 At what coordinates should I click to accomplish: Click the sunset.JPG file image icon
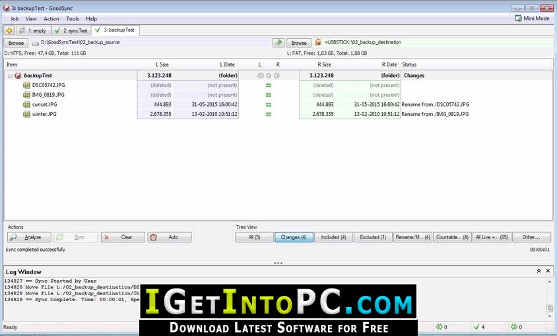click(26, 104)
